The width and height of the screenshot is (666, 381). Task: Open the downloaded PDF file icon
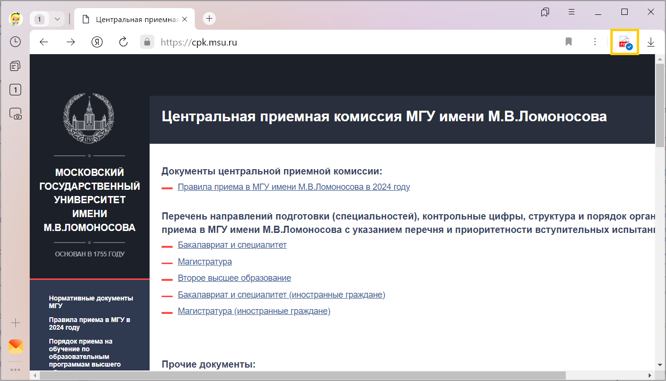click(624, 42)
